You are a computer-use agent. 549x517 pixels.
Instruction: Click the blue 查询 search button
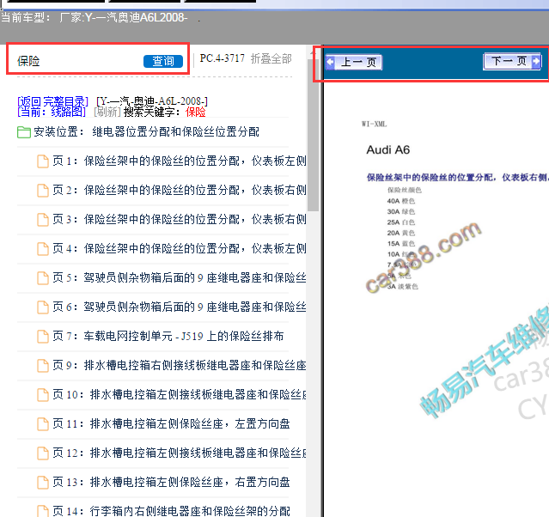point(163,62)
